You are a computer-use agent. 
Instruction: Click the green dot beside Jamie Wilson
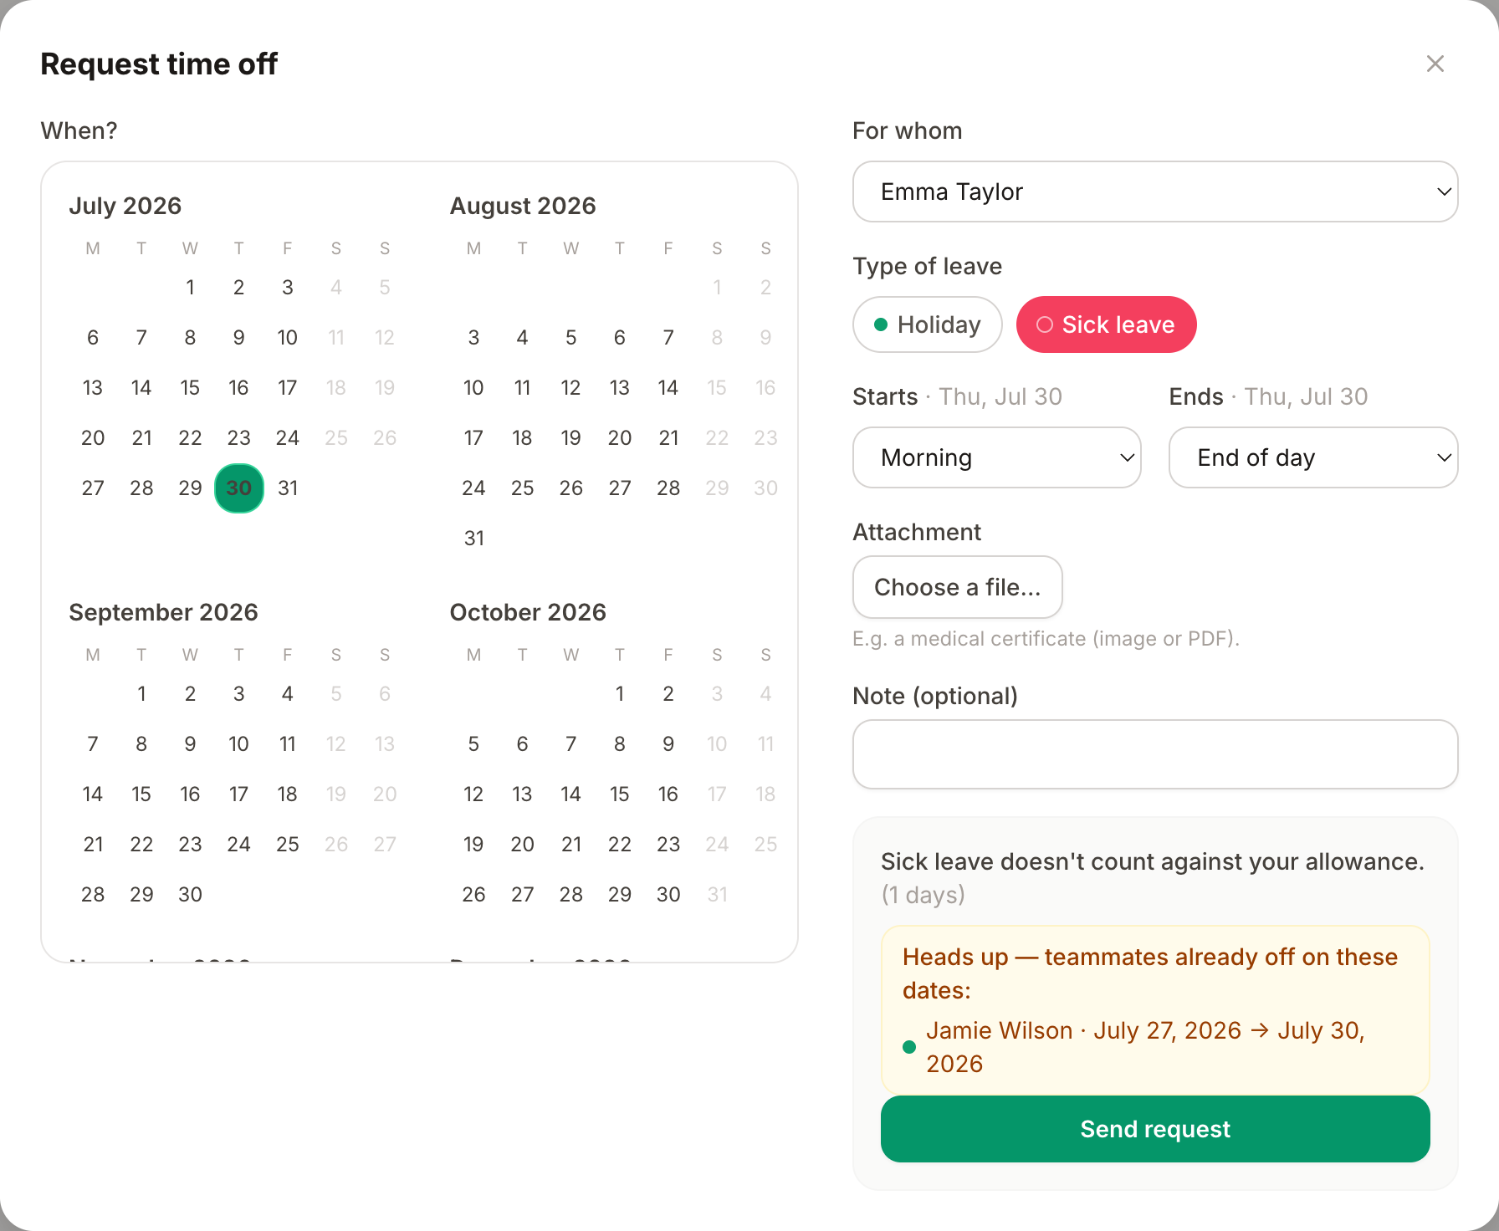pyautogui.click(x=909, y=1047)
